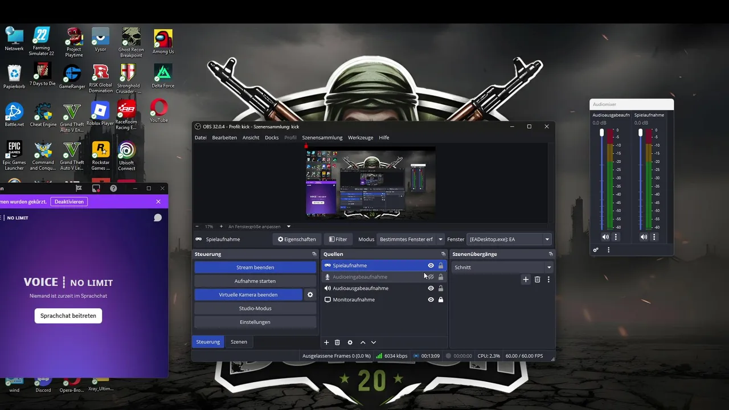Open chat bubble icon in voice window
This screenshot has width=729, height=410.
158,218
